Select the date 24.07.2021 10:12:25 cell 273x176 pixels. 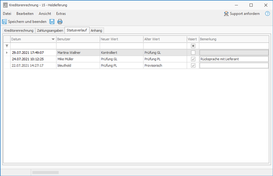click(33, 59)
